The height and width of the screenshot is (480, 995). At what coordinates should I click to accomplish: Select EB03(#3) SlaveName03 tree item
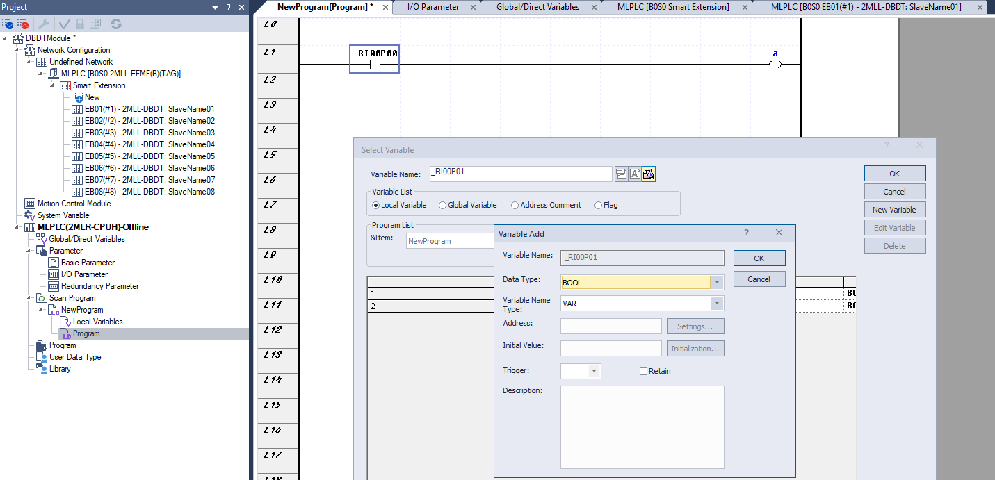[143, 133]
